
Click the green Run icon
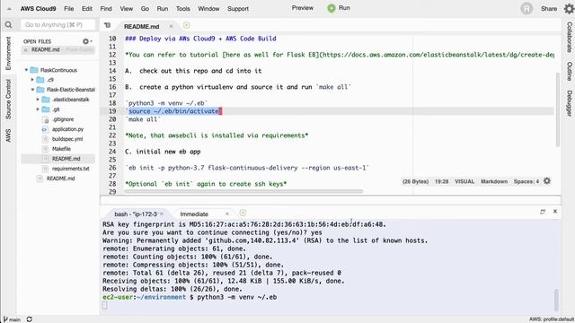pyautogui.click(x=332, y=8)
